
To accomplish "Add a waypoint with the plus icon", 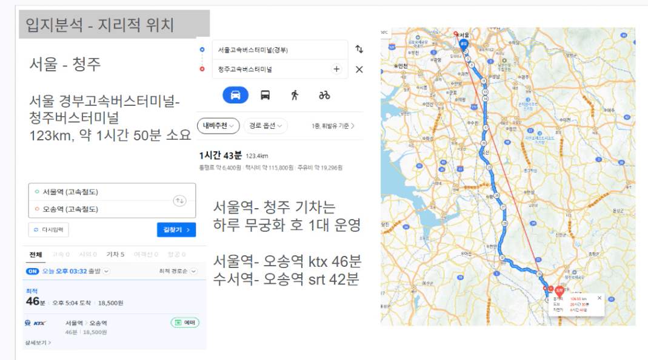I will tap(336, 70).
